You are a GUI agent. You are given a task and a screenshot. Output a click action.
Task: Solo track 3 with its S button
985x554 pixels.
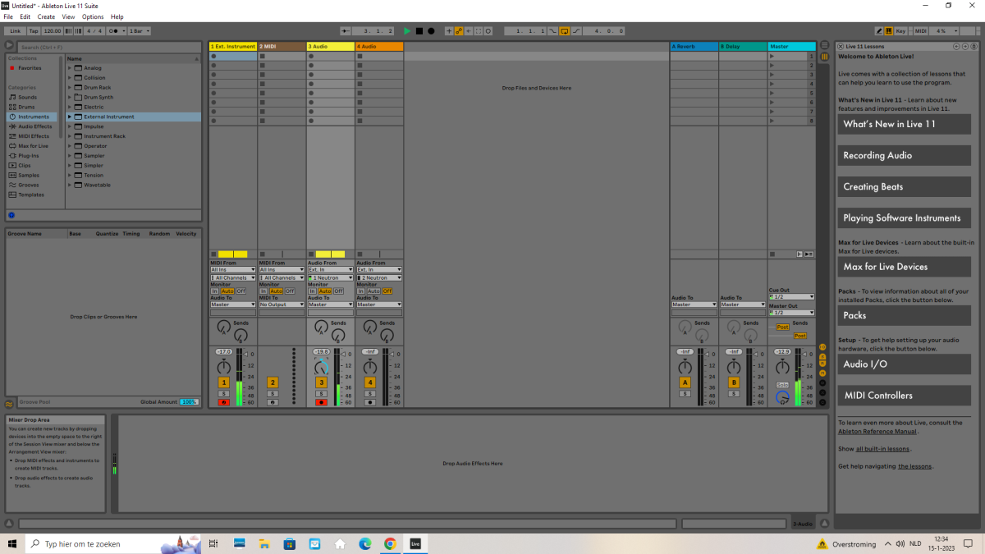tap(321, 395)
